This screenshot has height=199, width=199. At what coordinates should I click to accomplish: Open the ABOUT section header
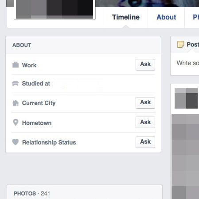(x=22, y=45)
